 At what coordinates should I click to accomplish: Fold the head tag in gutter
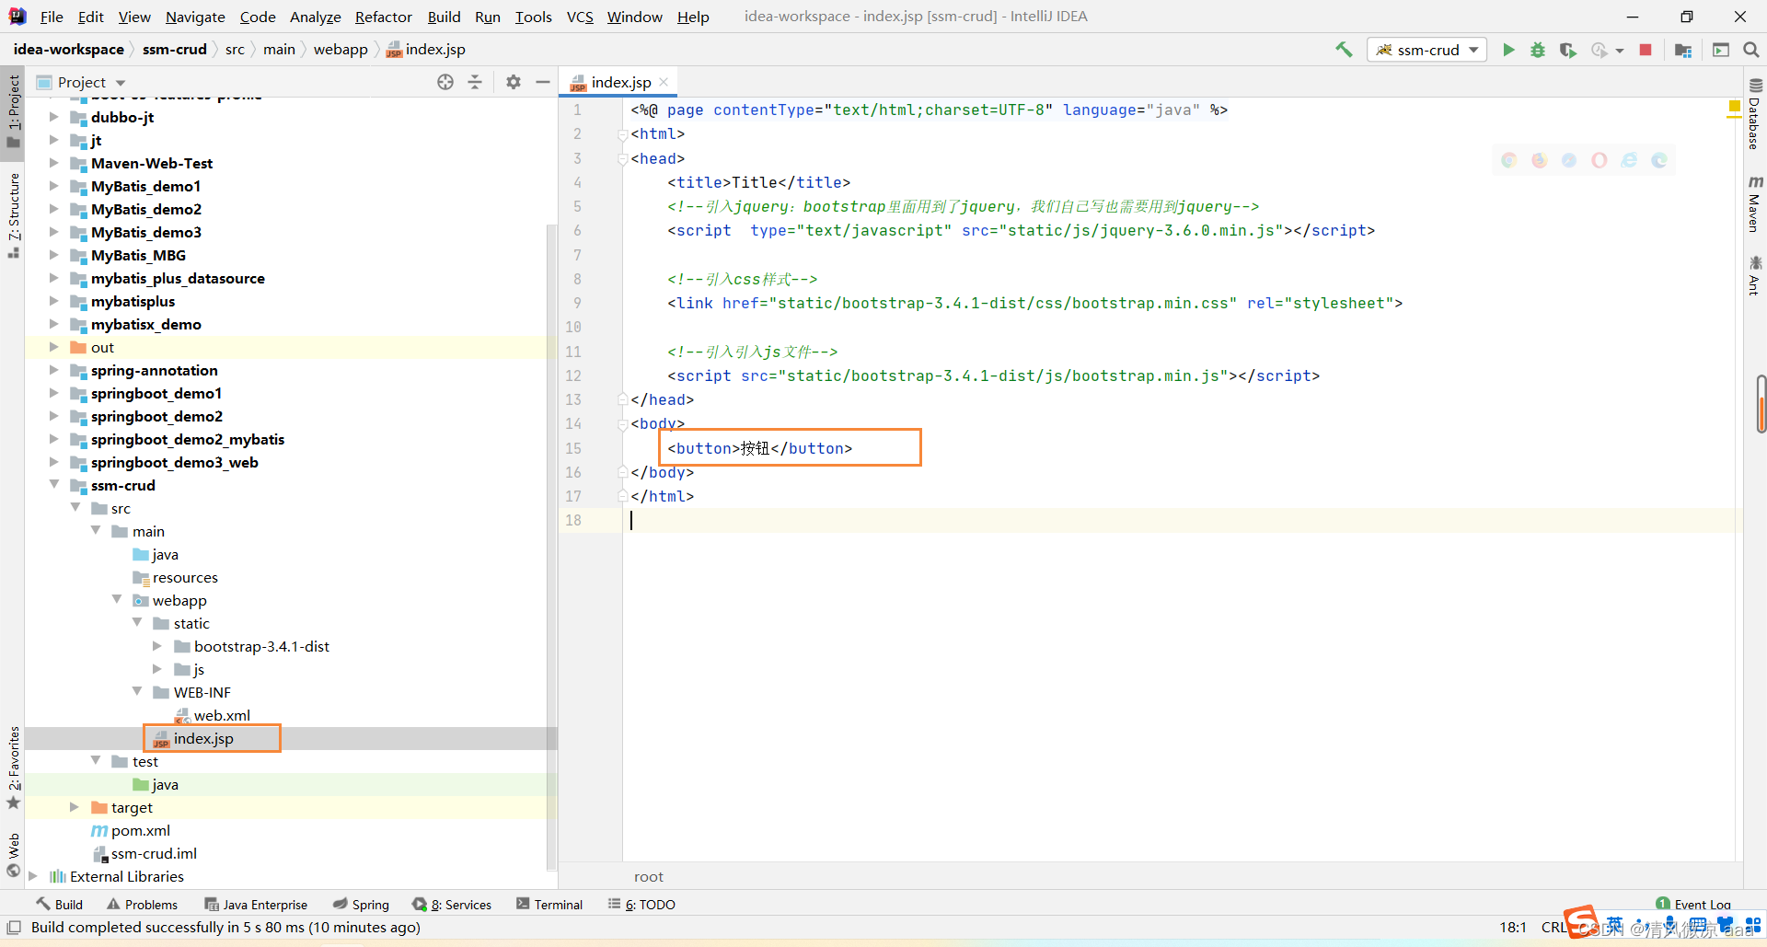(623, 158)
